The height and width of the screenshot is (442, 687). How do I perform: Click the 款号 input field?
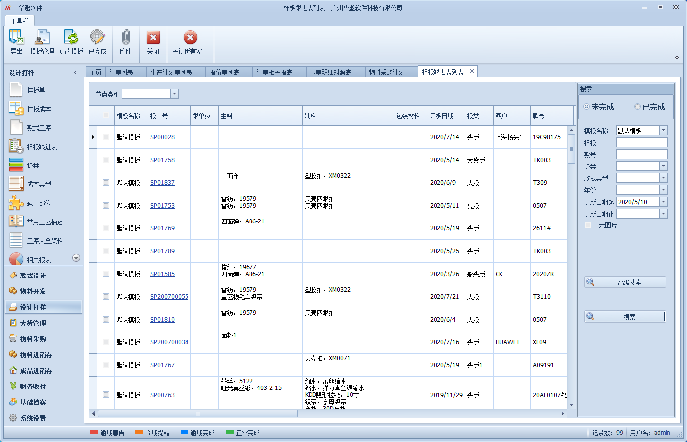point(641,155)
